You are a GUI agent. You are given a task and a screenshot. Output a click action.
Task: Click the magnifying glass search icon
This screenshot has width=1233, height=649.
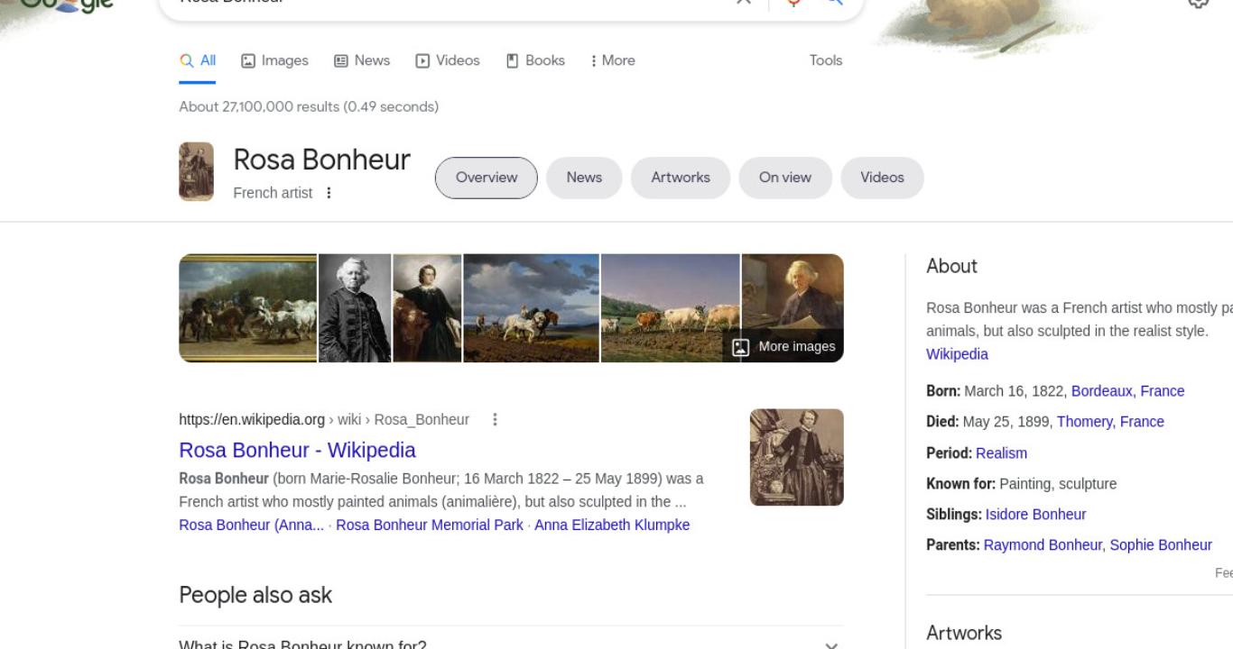coord(834,3)
